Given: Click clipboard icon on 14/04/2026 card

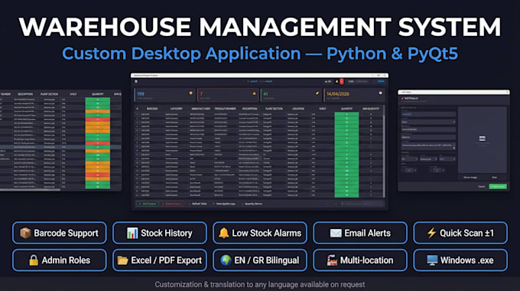Looking at the screenshot, I should [380, 93].
